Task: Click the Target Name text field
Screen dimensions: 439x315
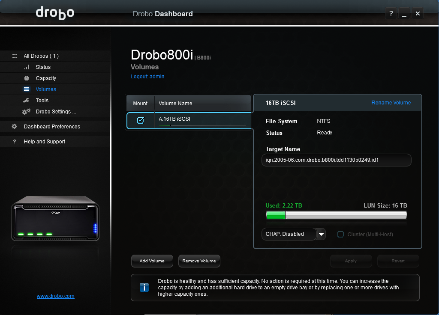Action: (336, 160)
